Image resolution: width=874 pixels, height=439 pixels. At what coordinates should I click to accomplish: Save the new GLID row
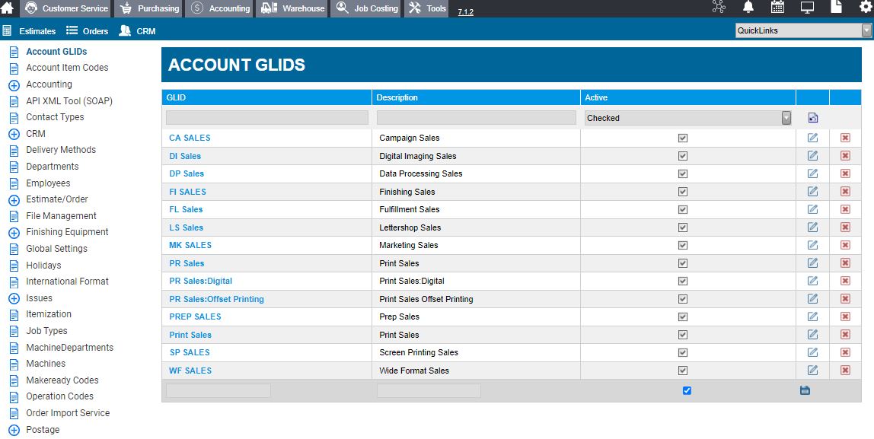point(805,390)
